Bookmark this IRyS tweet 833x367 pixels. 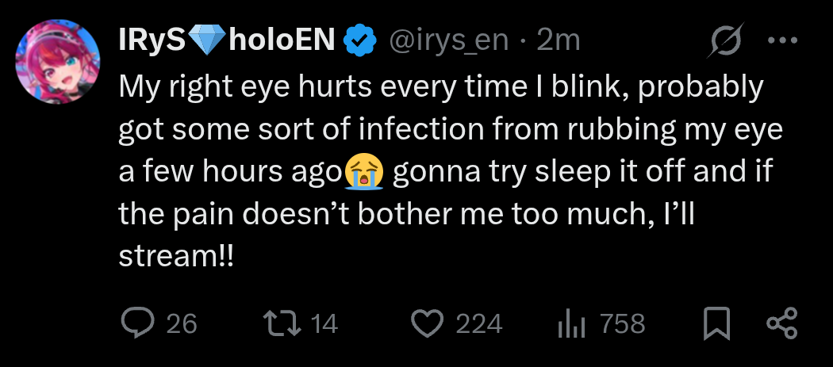[716, 323]
